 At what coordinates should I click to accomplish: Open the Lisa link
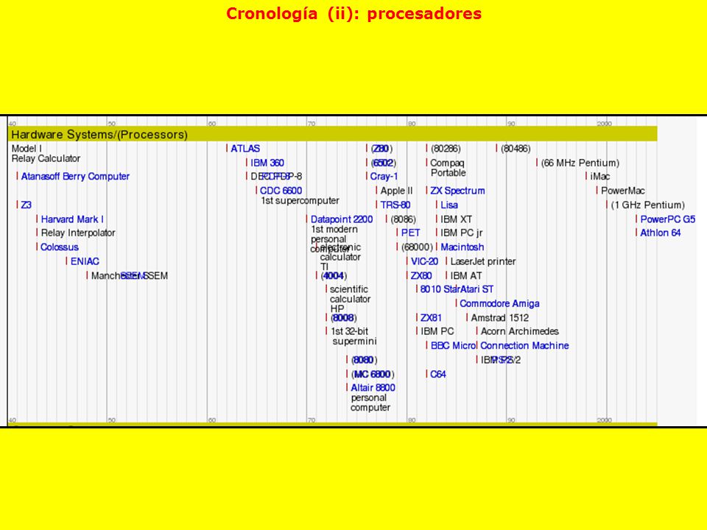point(449,205)
